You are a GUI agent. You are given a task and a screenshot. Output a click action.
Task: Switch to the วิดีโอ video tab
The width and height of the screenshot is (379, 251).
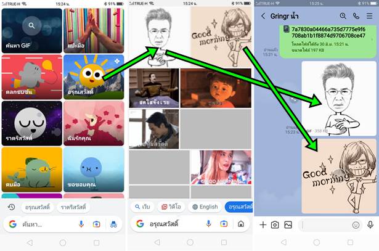[171, 207]
